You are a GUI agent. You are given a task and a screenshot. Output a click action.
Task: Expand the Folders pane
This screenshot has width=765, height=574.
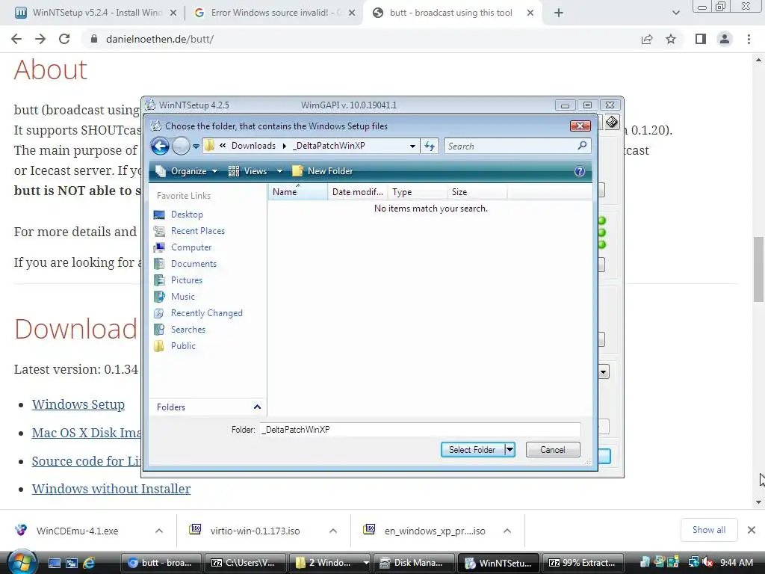coord(257,407)
